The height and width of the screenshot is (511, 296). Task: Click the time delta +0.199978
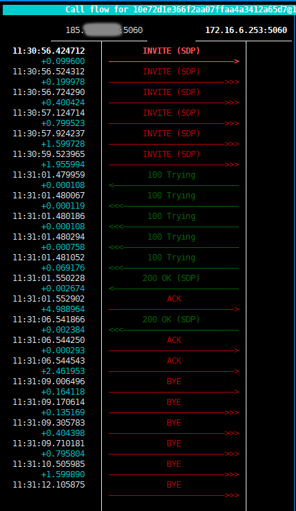pyautogui.click(x=63, y=82)
